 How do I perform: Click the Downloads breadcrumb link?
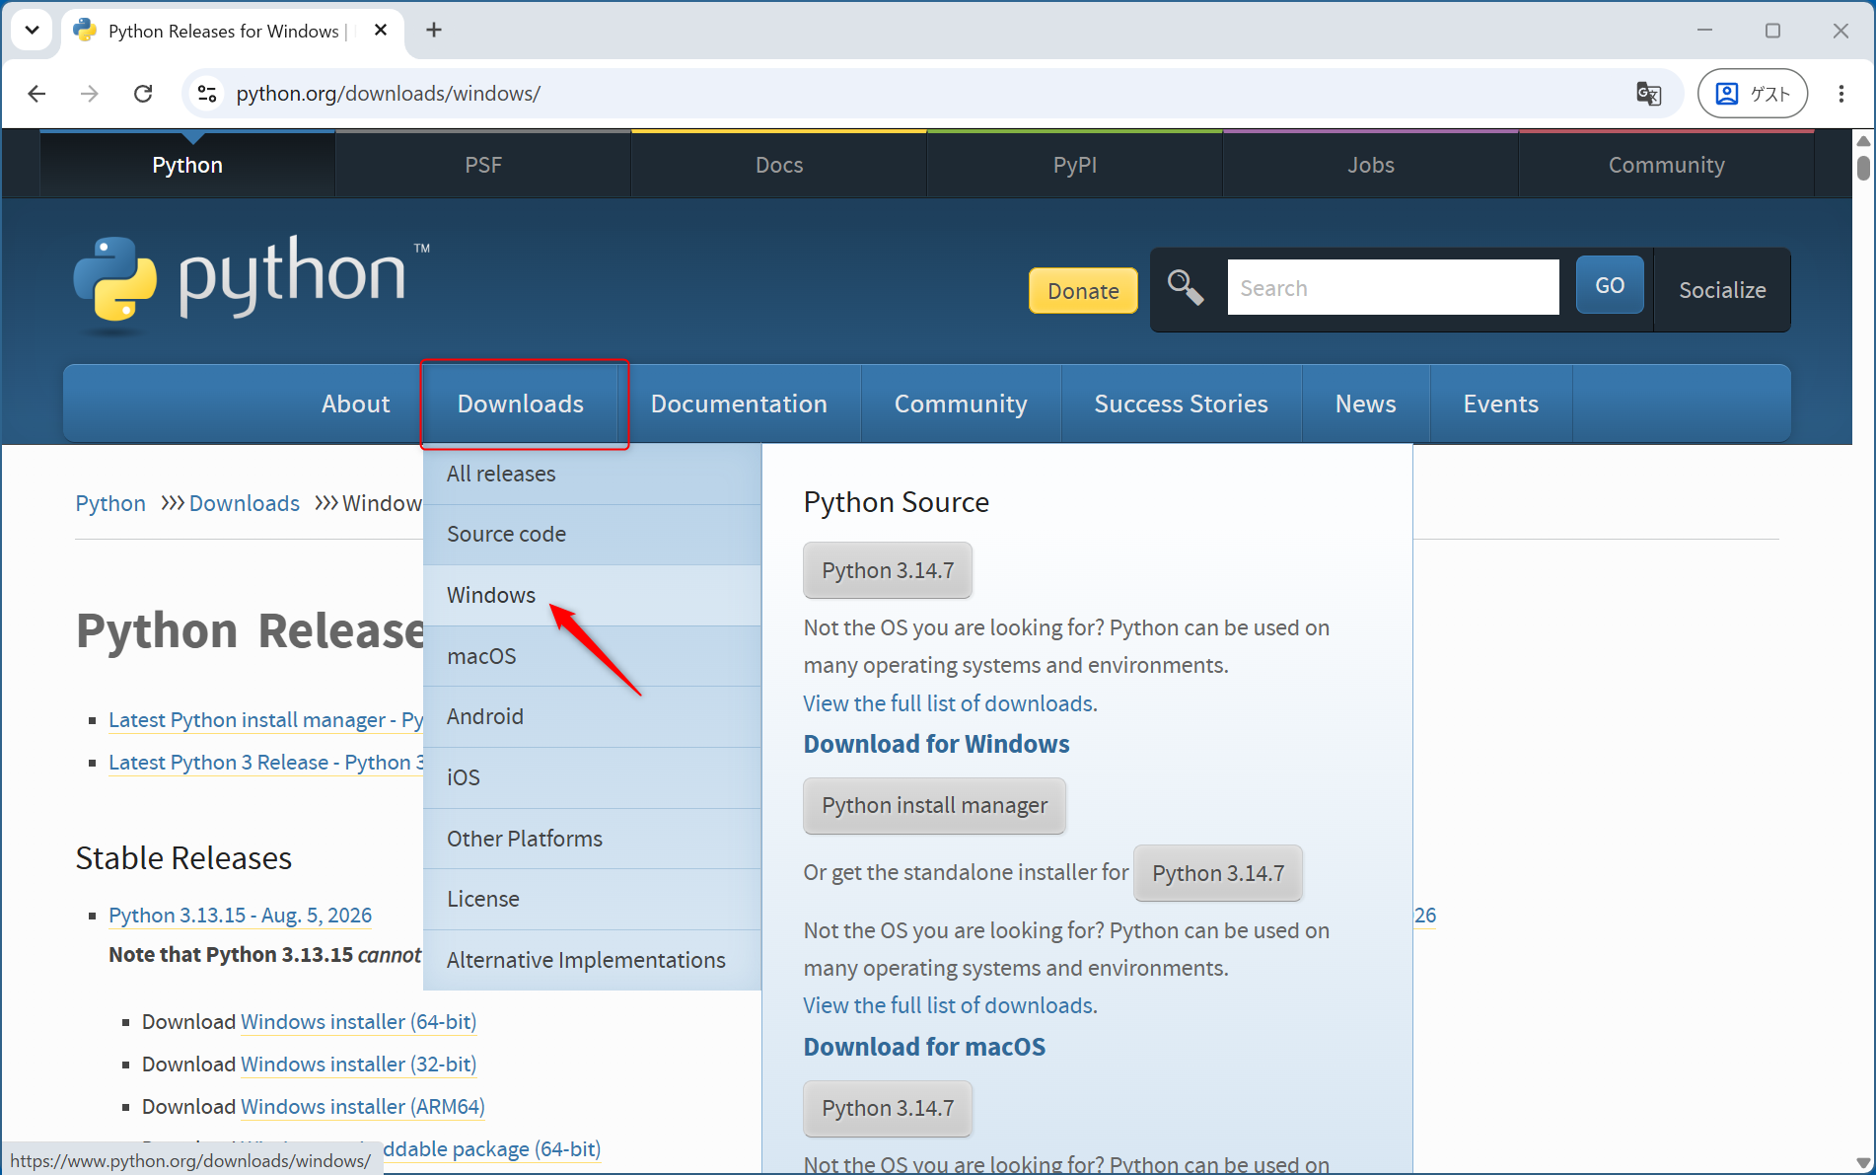pos(245,503)
